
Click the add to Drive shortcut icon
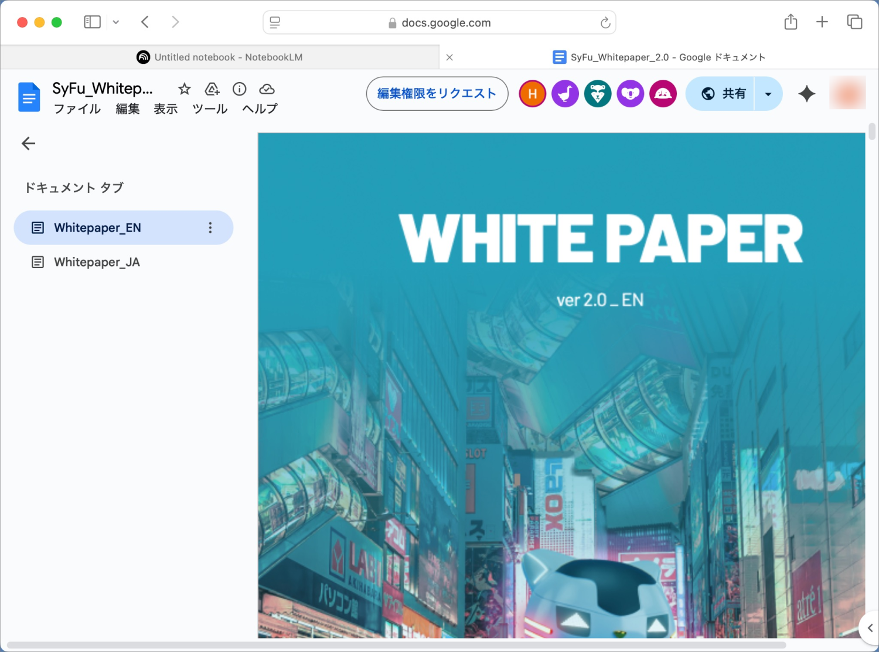coord(212,89)
